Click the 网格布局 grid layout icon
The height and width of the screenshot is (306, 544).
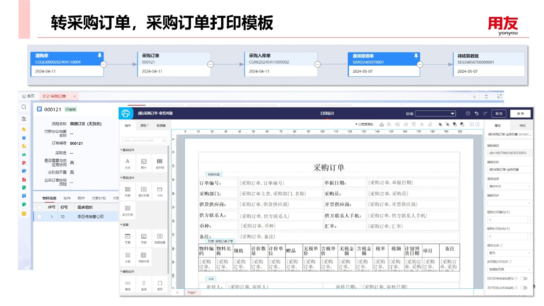click(144, 256)
